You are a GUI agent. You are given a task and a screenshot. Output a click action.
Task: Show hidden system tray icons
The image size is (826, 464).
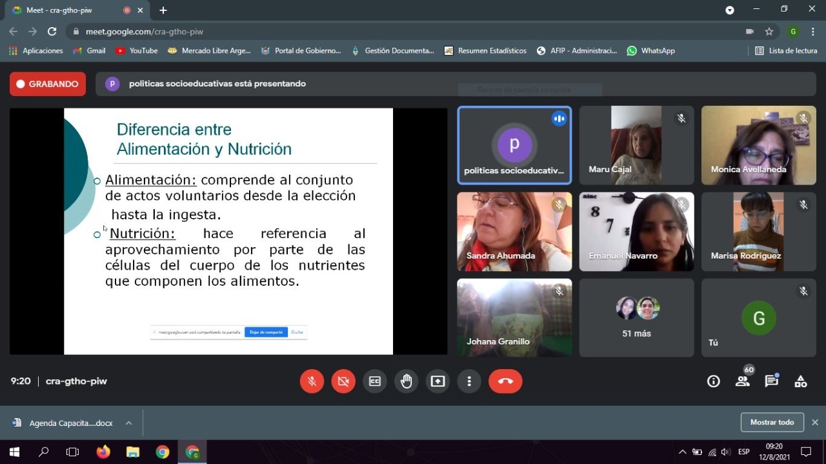click(682, 452)
